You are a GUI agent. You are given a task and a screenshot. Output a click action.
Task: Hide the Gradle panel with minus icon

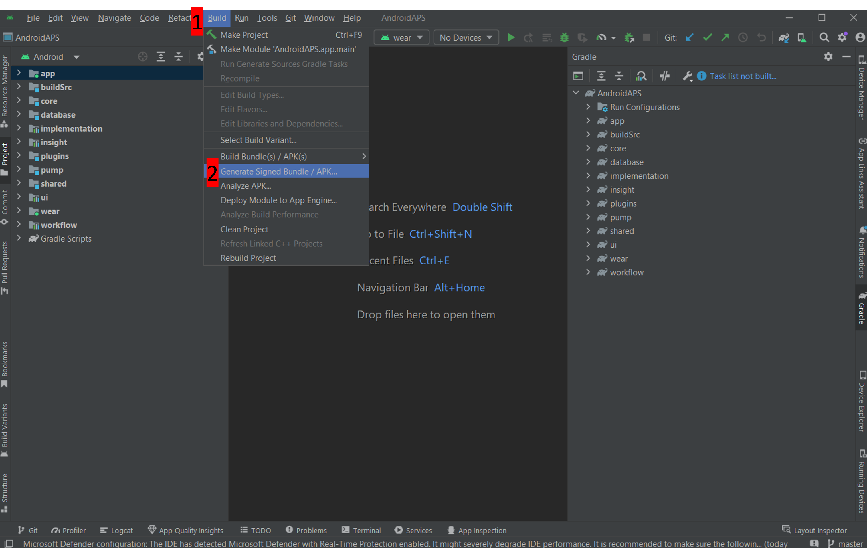pos(846,57)
